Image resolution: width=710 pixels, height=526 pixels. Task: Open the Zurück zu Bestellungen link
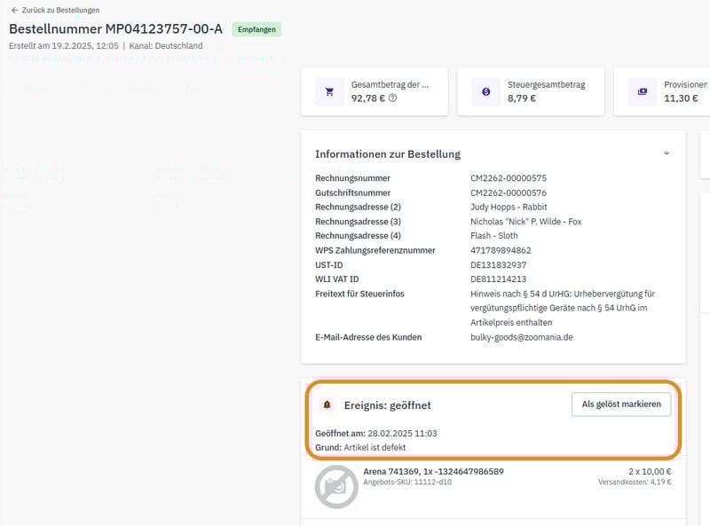click(x=60, y=11)
